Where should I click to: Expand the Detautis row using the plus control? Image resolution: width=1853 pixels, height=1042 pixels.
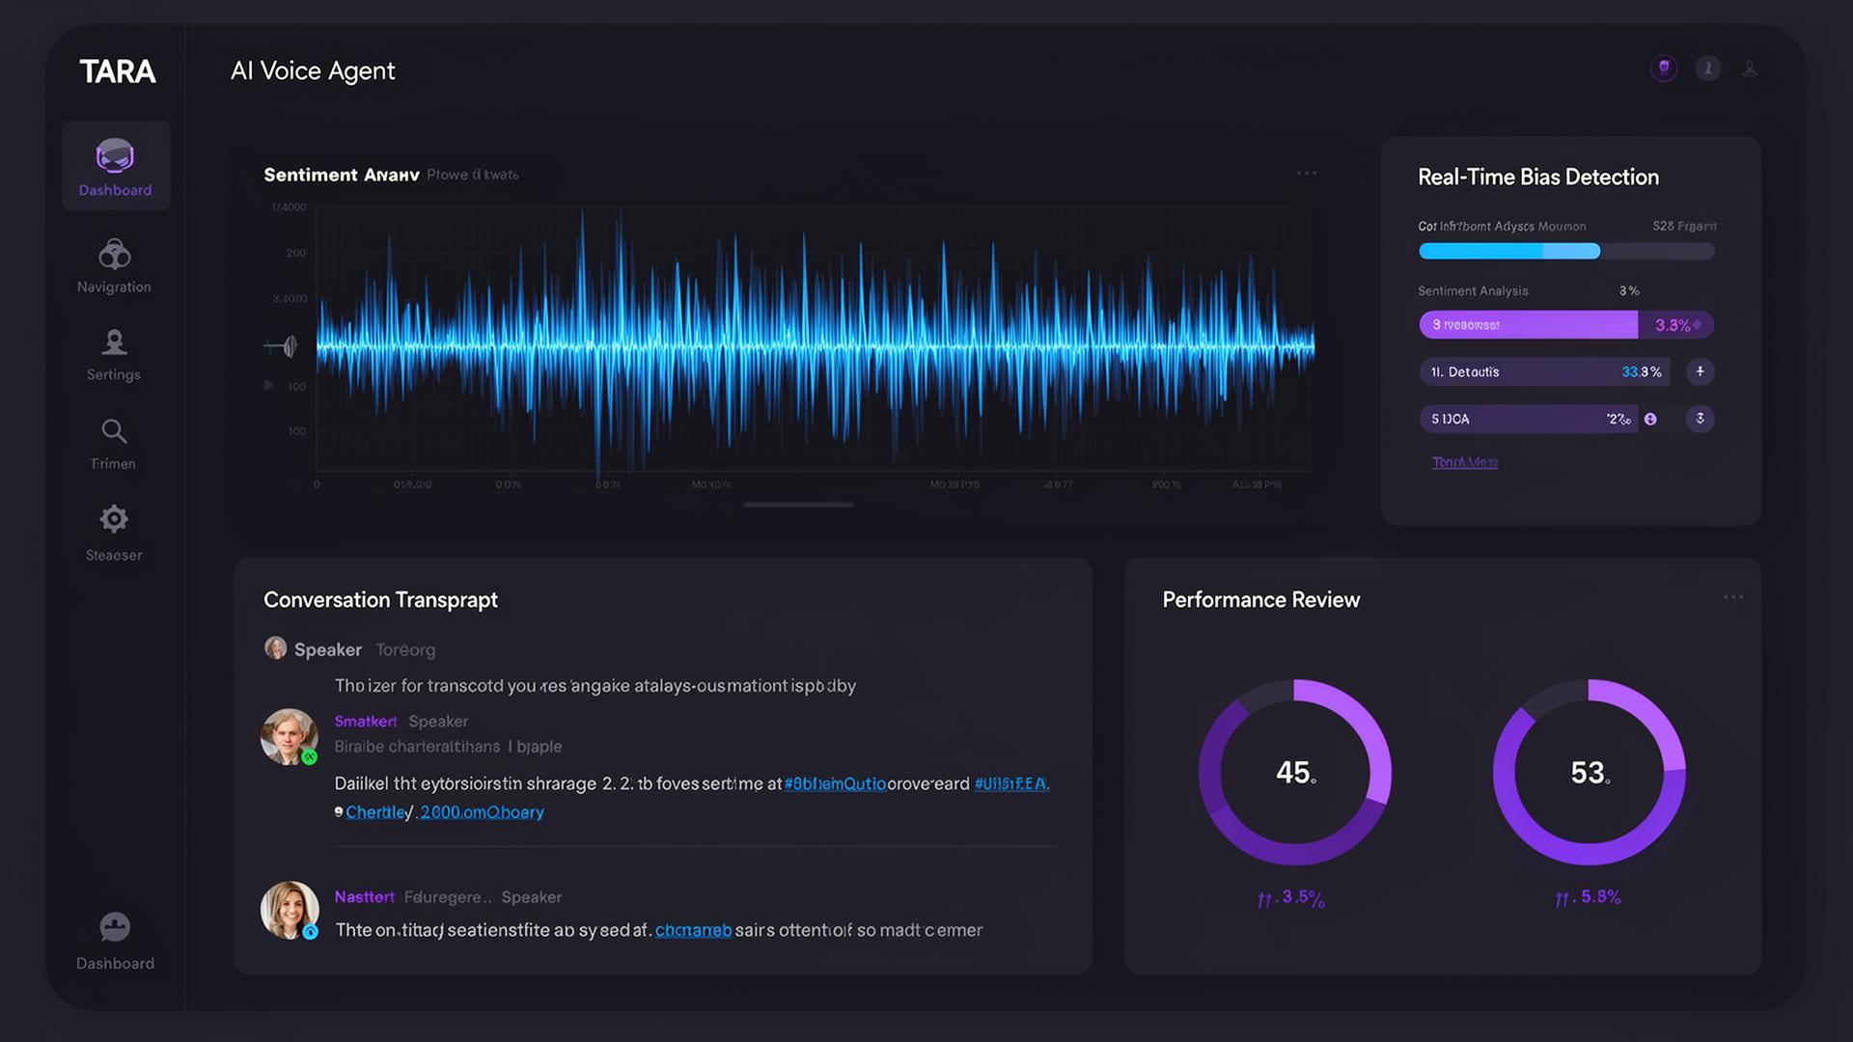coord(1701,371)
